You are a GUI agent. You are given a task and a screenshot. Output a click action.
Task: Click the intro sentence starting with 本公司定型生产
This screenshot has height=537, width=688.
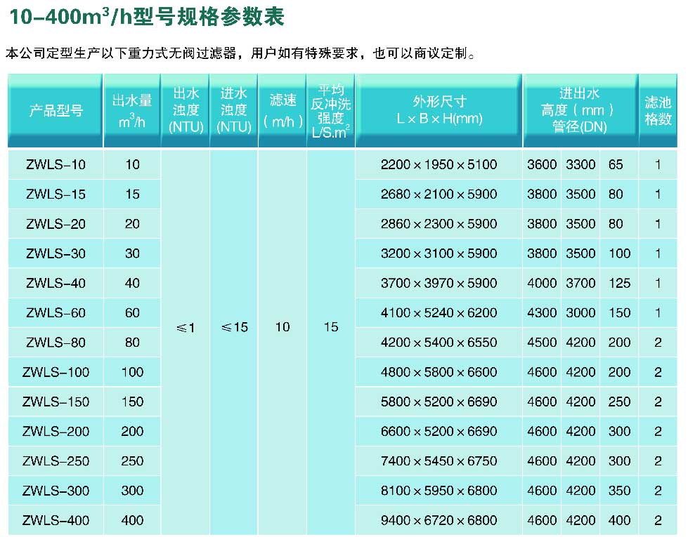pos(240,53)
